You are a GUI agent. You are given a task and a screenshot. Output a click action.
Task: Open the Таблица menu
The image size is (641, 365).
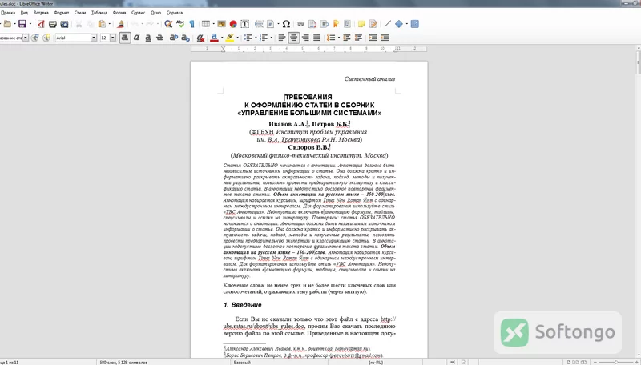click(99, 13)
